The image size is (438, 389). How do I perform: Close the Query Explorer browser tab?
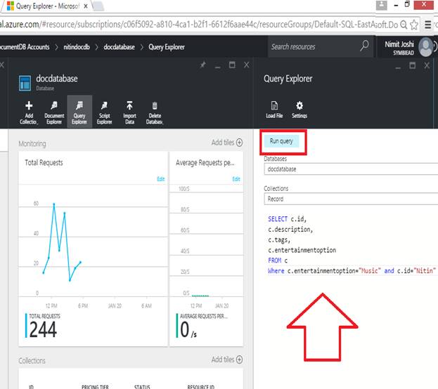(86, 6)
